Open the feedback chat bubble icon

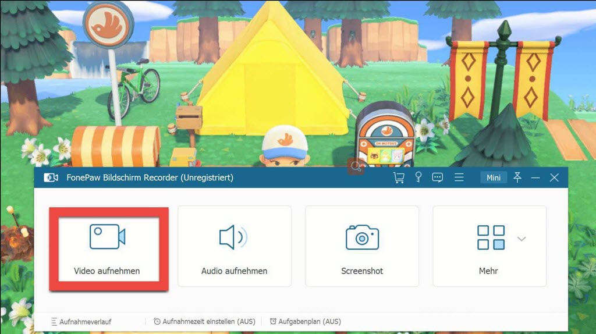[438, 177]
